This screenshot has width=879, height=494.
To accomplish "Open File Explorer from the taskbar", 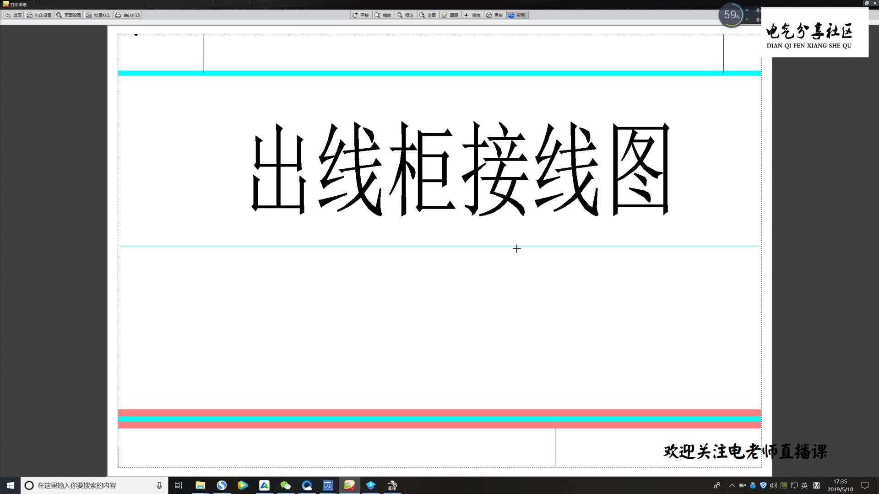I will tap(200, 485).
